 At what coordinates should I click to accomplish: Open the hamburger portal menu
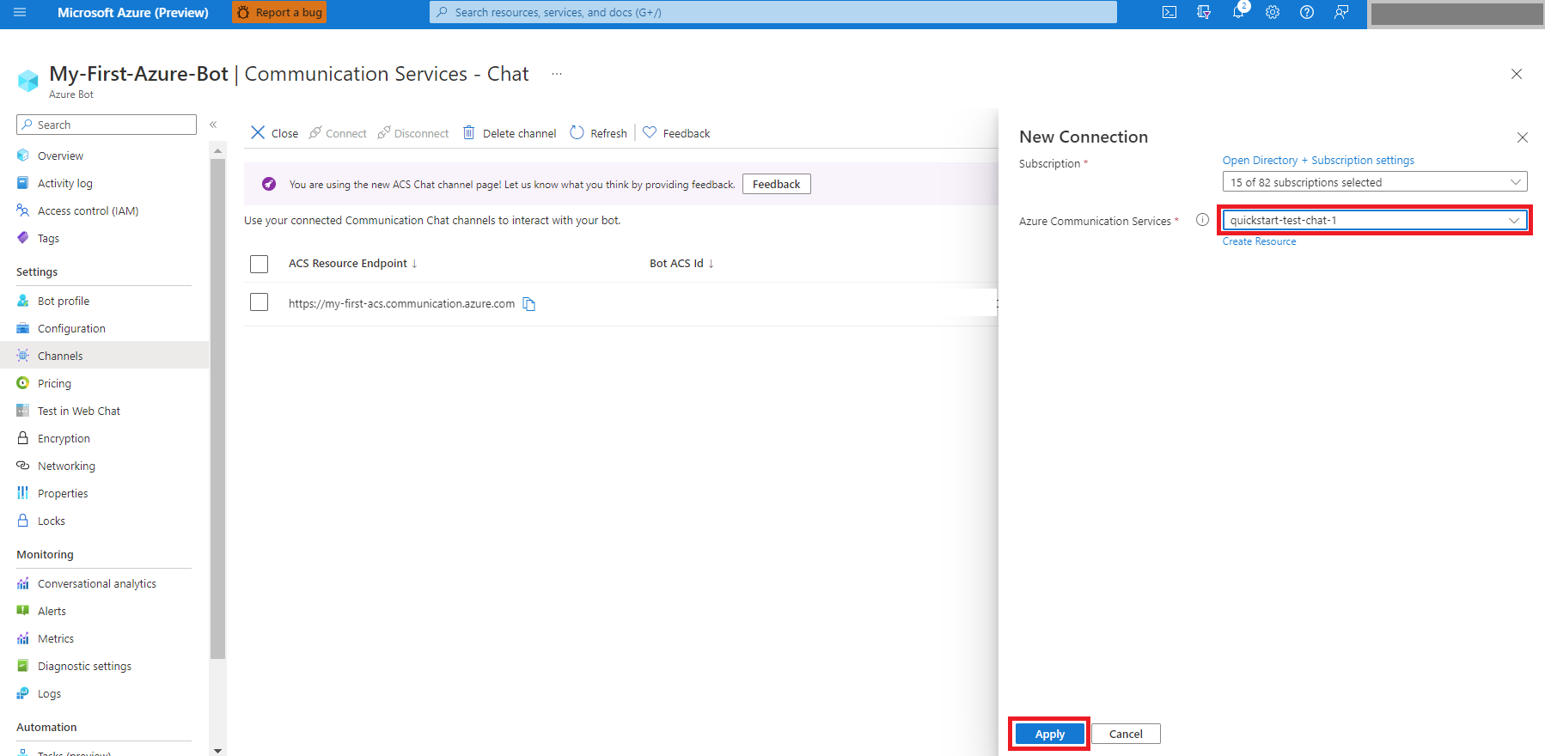click(x=20, y=12)
